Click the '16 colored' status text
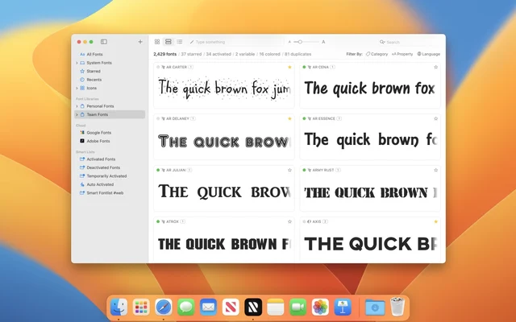Image resolution: width=516 pixels, height=322 pixels. point(269,54)
